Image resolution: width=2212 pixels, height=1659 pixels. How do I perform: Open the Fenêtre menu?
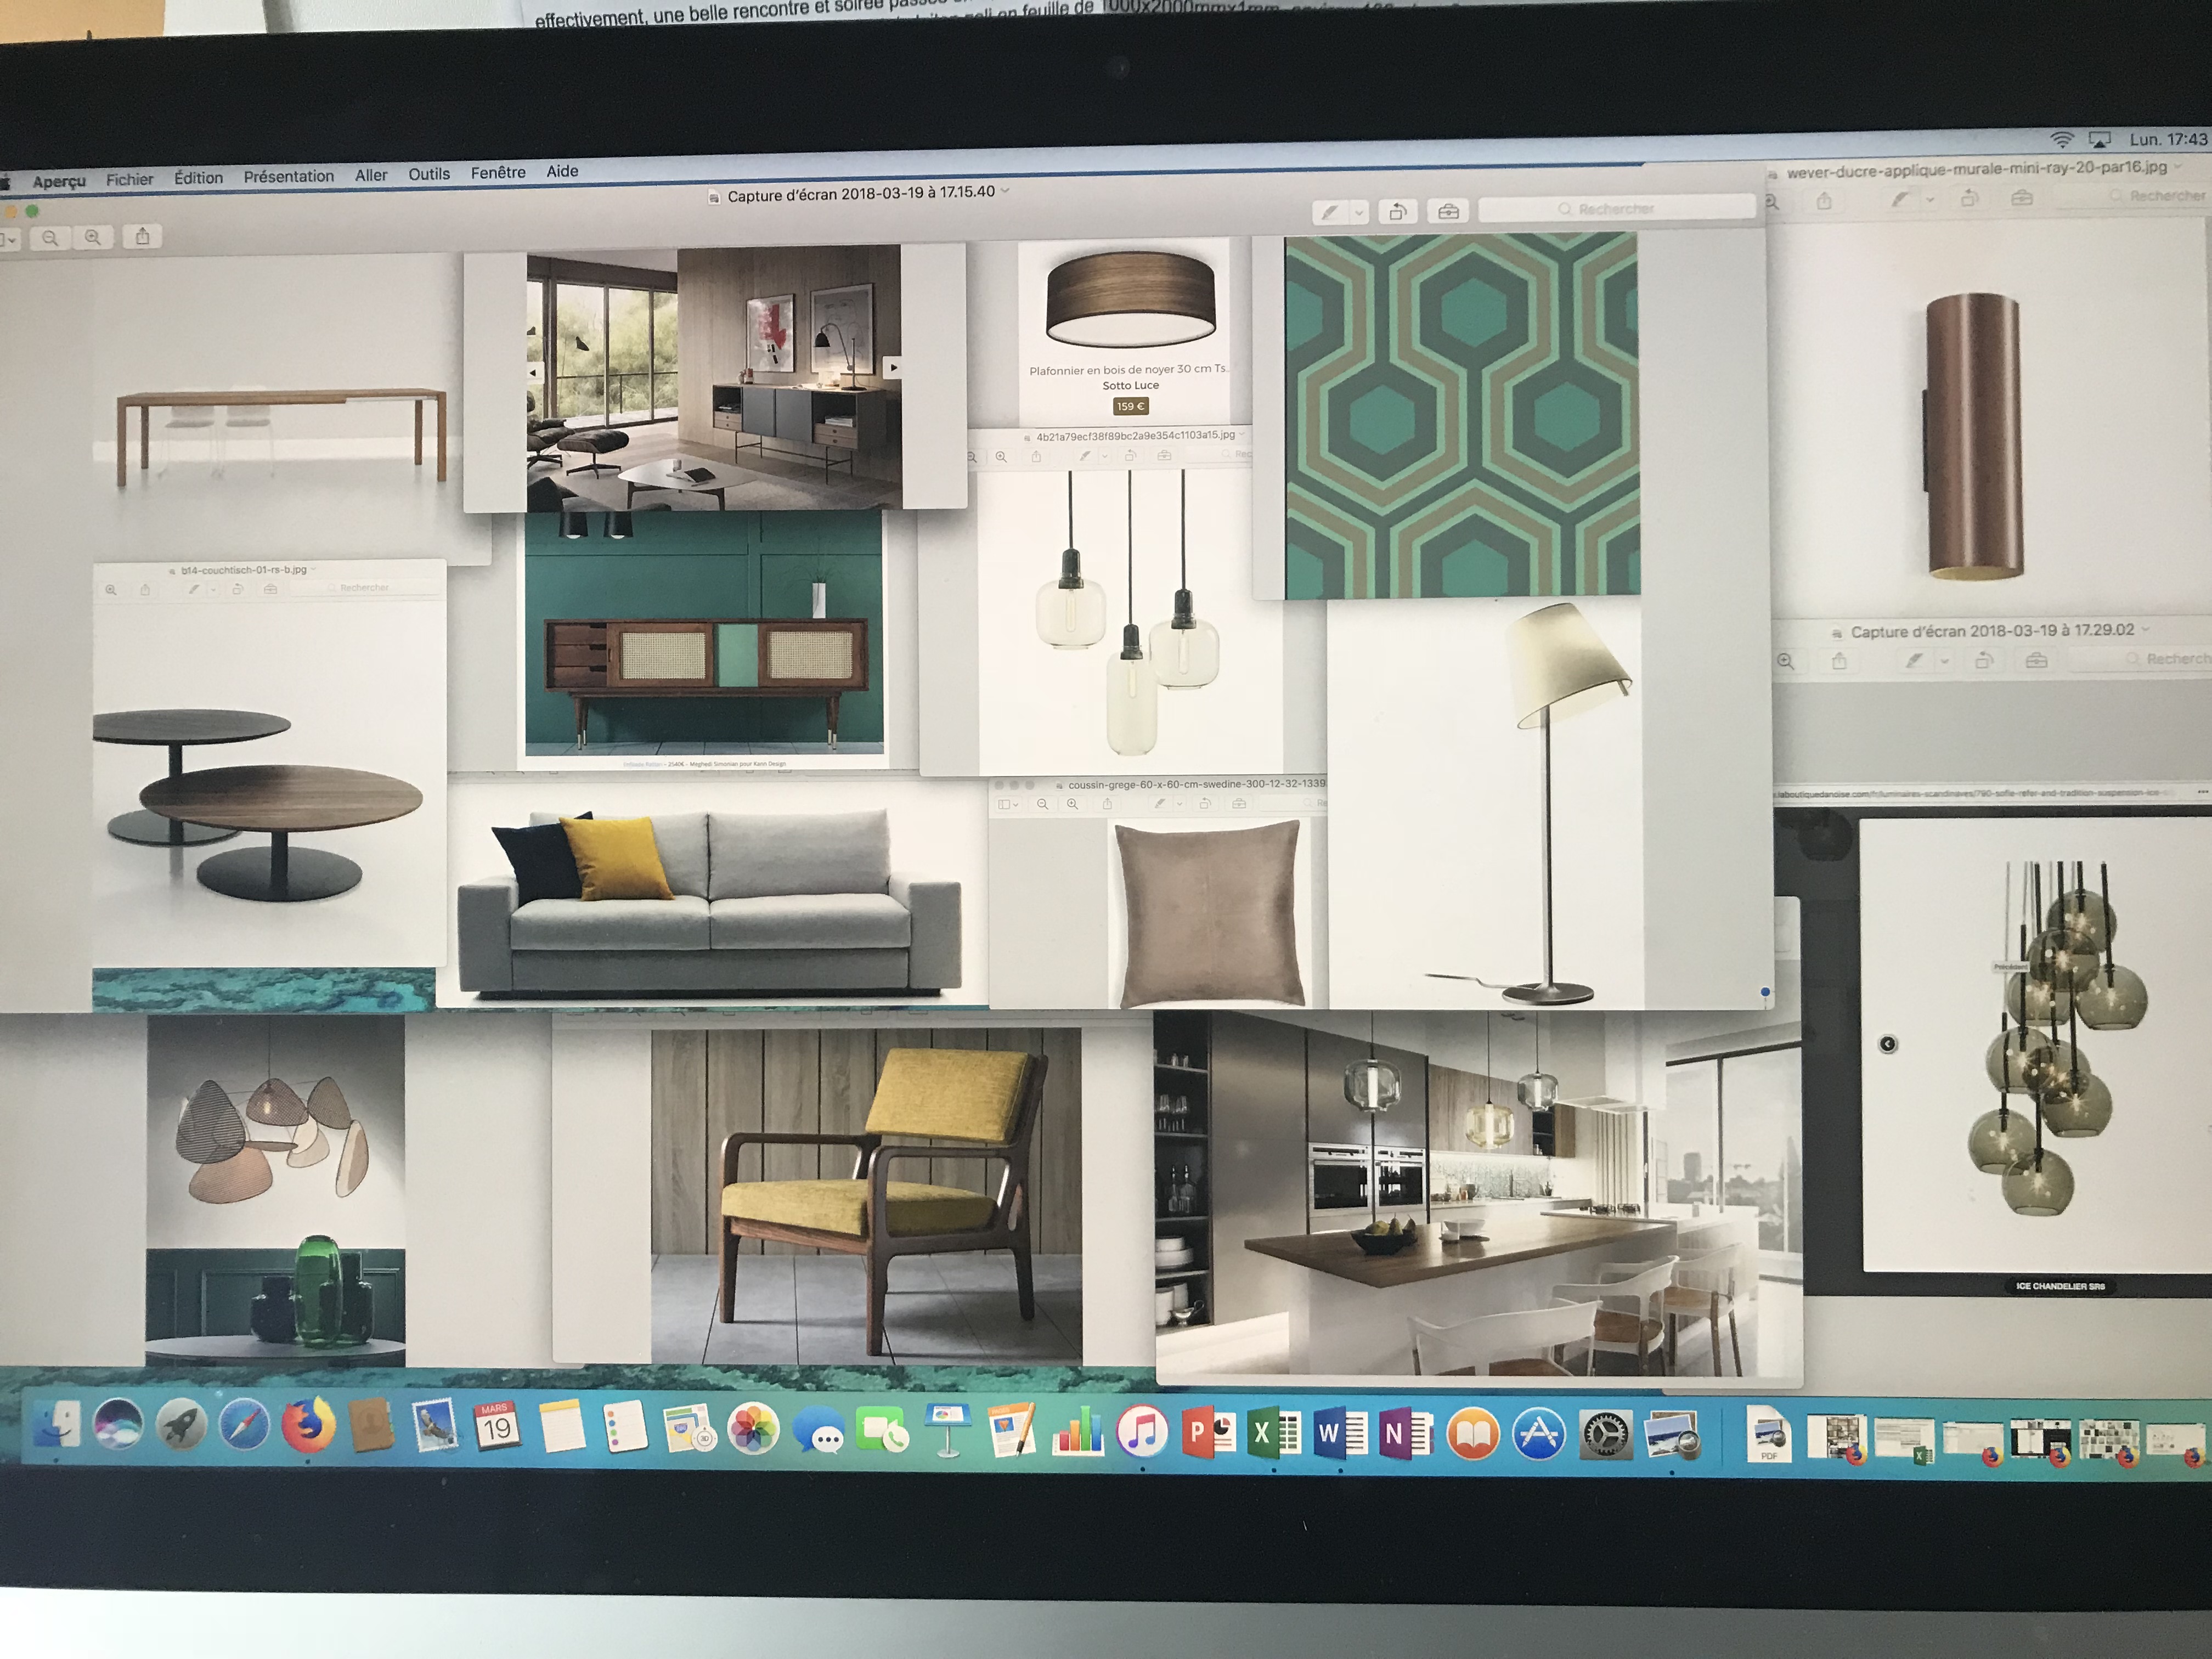[x=498, y=172]
